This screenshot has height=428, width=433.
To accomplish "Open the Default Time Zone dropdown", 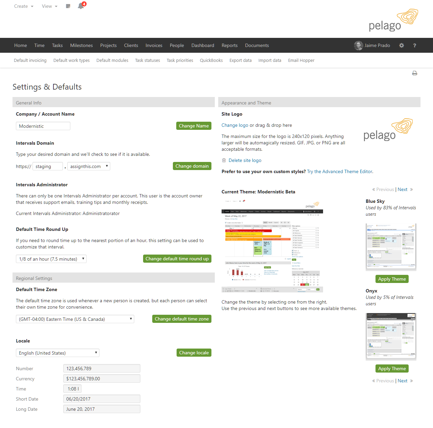I will (x=75, y=319).
